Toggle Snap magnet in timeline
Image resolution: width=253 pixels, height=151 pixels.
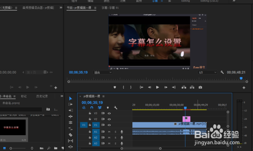92,108
